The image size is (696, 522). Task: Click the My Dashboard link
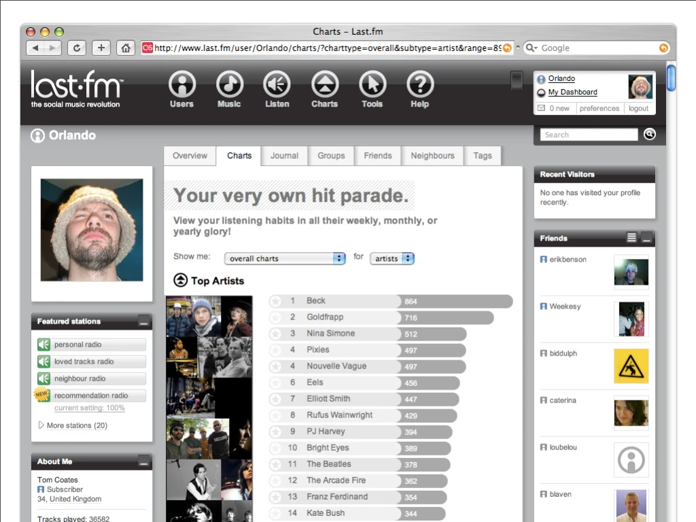(572, 92)
